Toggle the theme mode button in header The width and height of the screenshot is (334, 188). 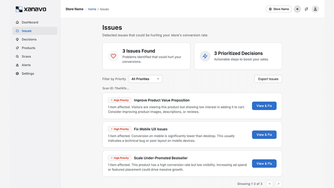[x=297, y=9]
